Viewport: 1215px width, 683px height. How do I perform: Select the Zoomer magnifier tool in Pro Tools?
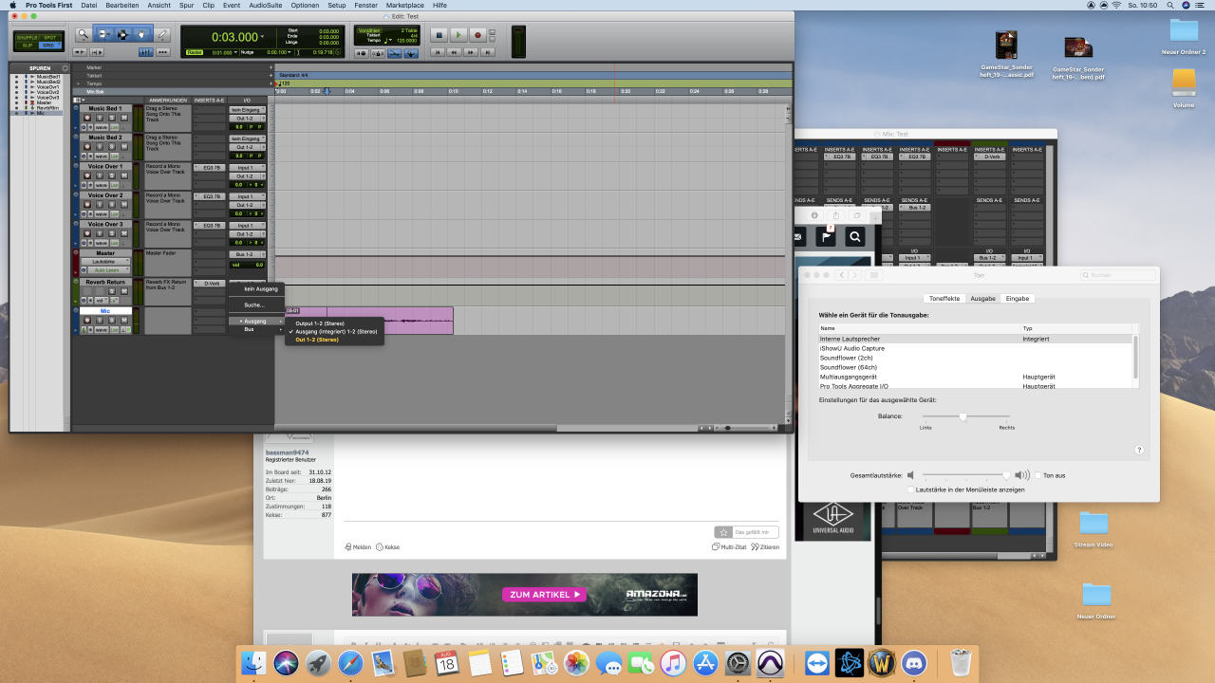coord(84,34)
